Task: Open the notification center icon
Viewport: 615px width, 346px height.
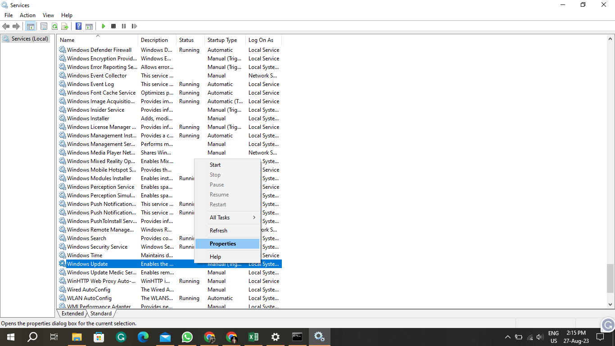Action: point(600,337)
